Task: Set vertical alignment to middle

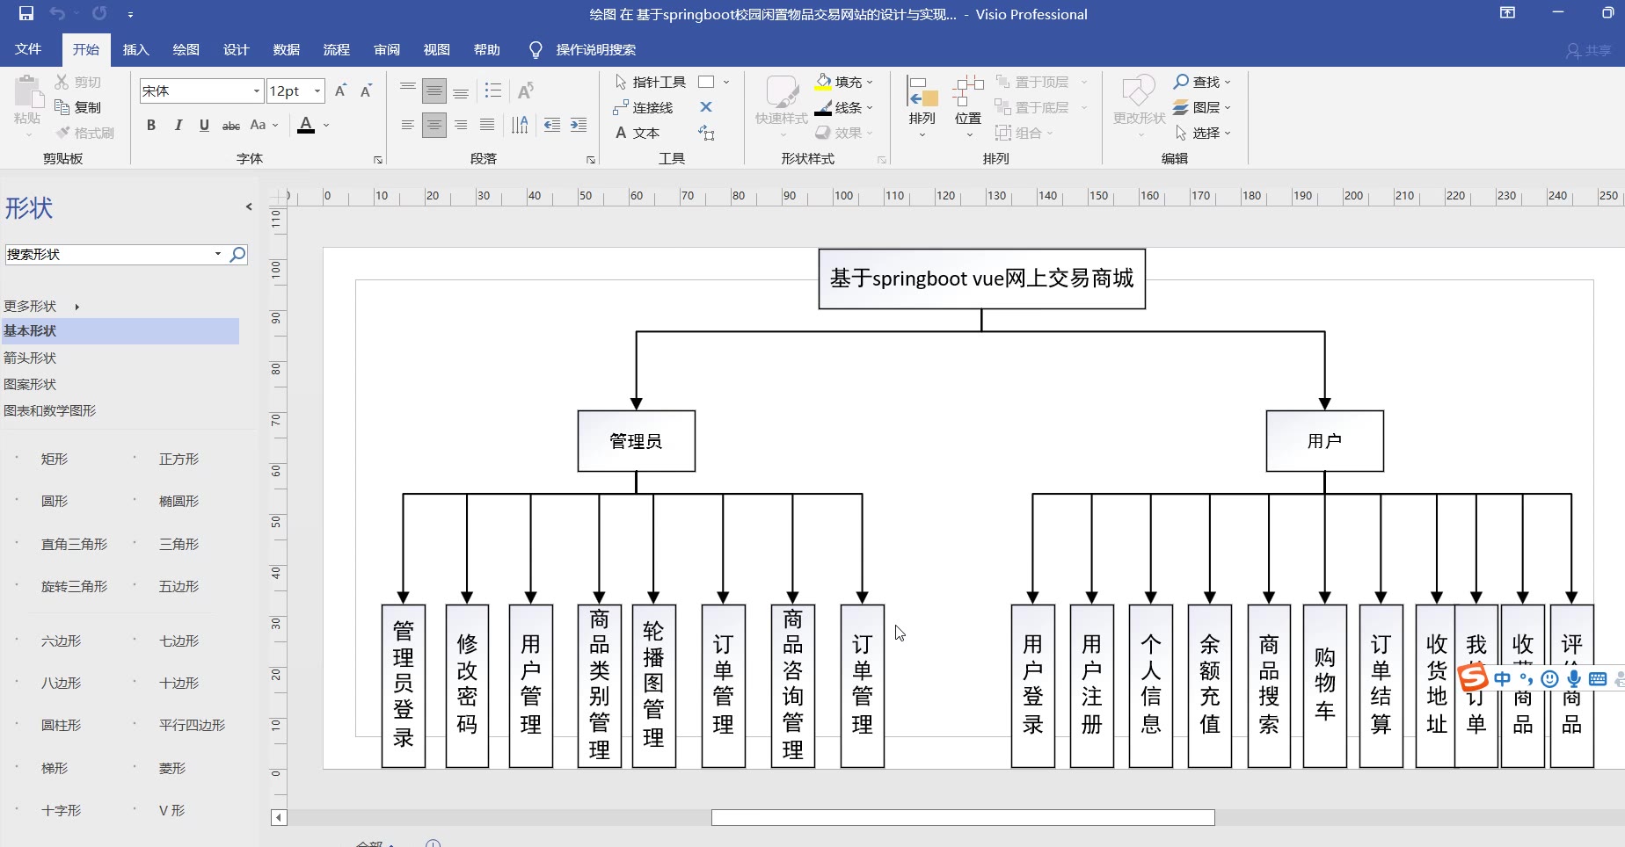Action: click(x=434, y=90)
